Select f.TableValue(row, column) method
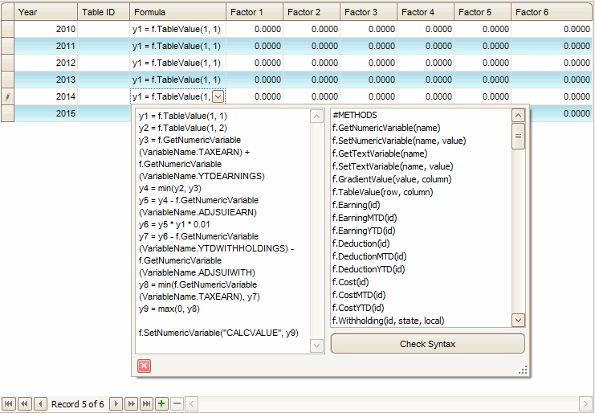The width and height of the screenshot is (595, 413). [x=383, y=192]
